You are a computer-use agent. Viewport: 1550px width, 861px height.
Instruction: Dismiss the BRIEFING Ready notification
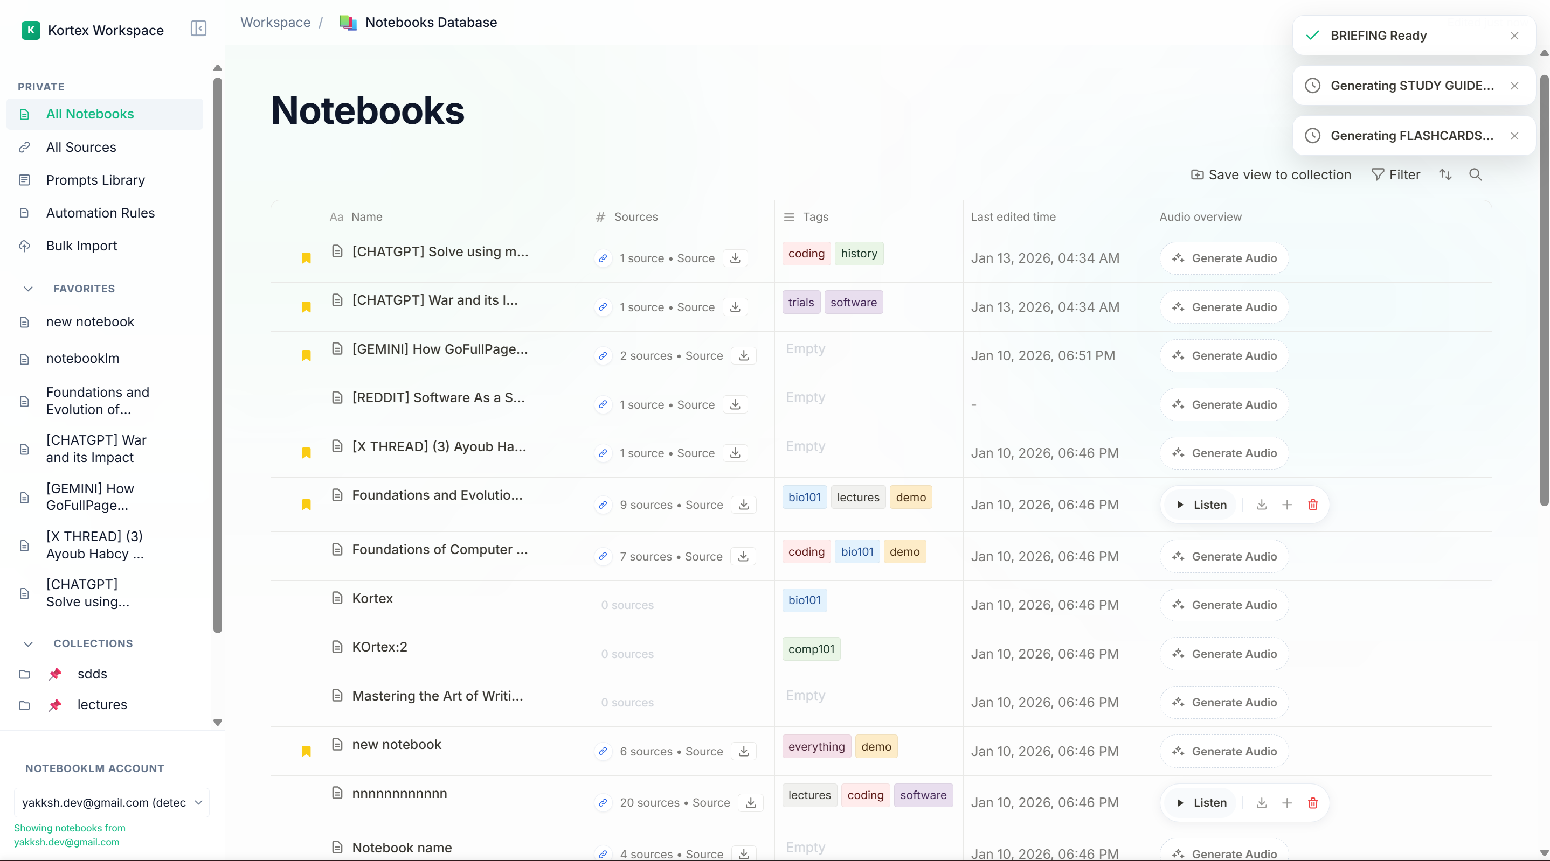pos(1514,36)
